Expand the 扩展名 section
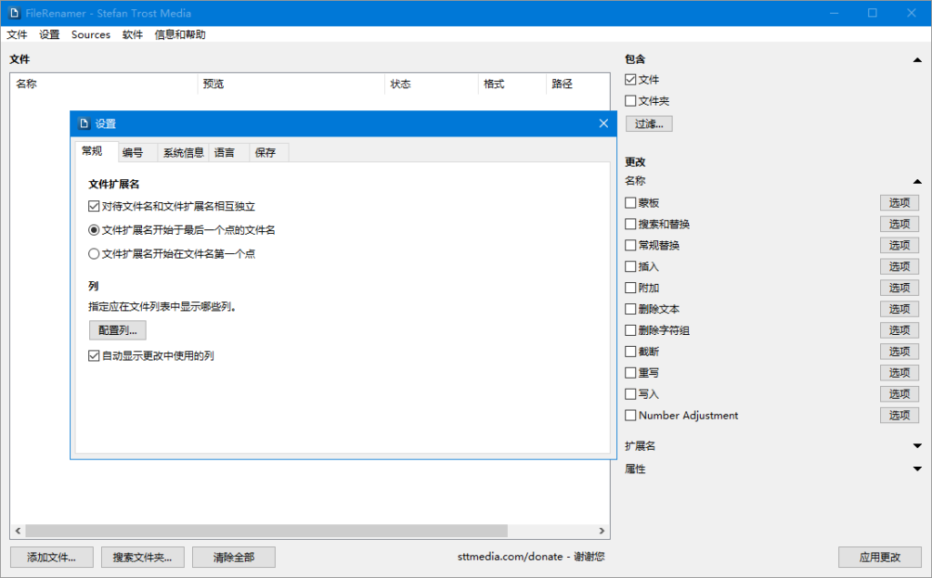Image resolution: width=932 pixels, height=578 pixels. tap(917, 445)
